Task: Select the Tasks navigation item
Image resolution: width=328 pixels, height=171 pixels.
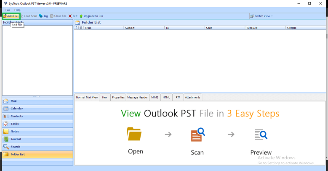Action: point(37,124)
